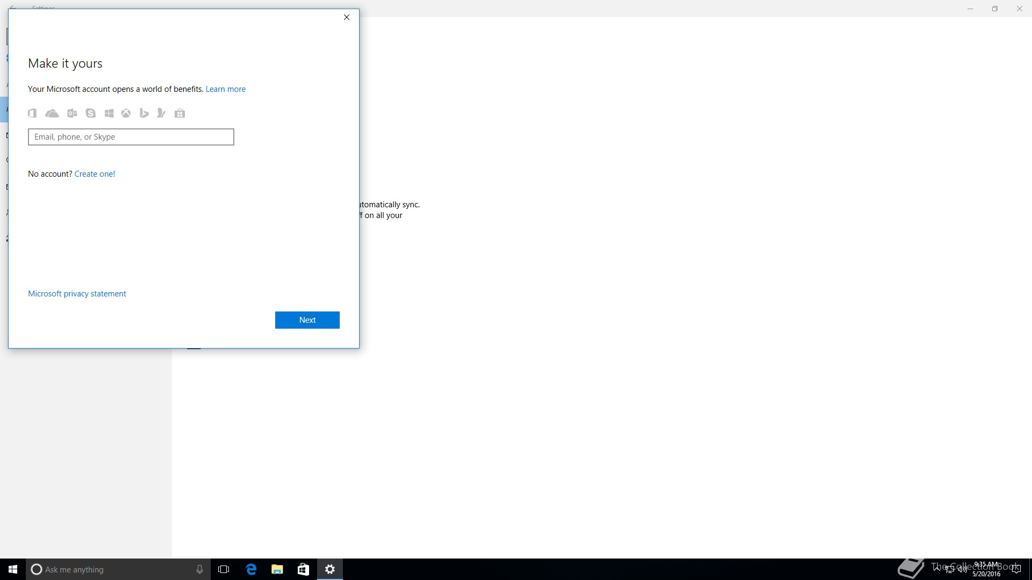Focus the Email, phone, or Skype field
The height and width of the screenshot is (580, 1032).
click(131, 137)
